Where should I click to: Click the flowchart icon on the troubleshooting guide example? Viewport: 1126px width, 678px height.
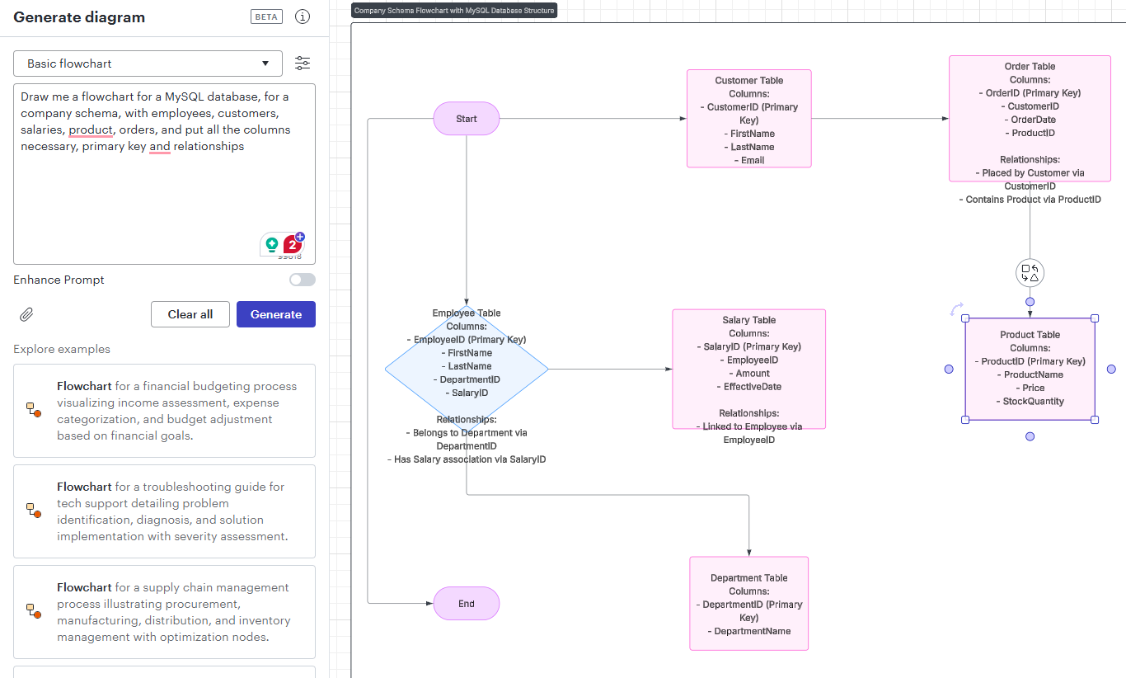tap(33, 511)
